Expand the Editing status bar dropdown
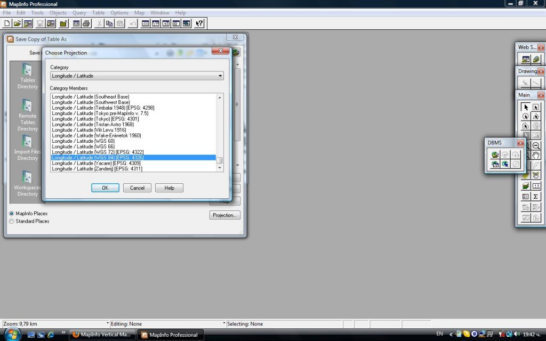546x341 pixels. [224, 323]
